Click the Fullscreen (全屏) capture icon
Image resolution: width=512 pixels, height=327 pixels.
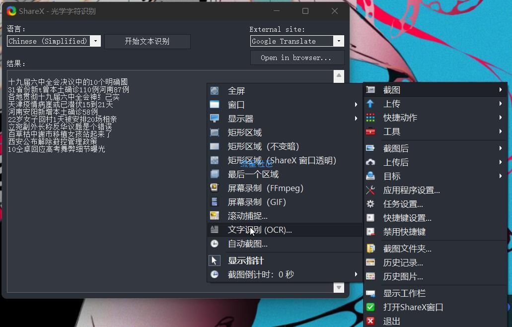pyautogui.click(x=214, y=91)
